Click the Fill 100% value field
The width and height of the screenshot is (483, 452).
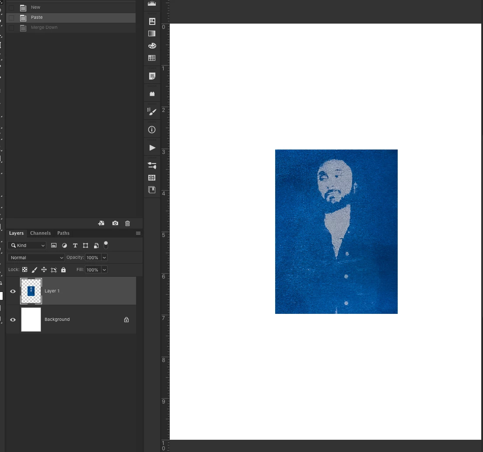(x=93, y=270)
